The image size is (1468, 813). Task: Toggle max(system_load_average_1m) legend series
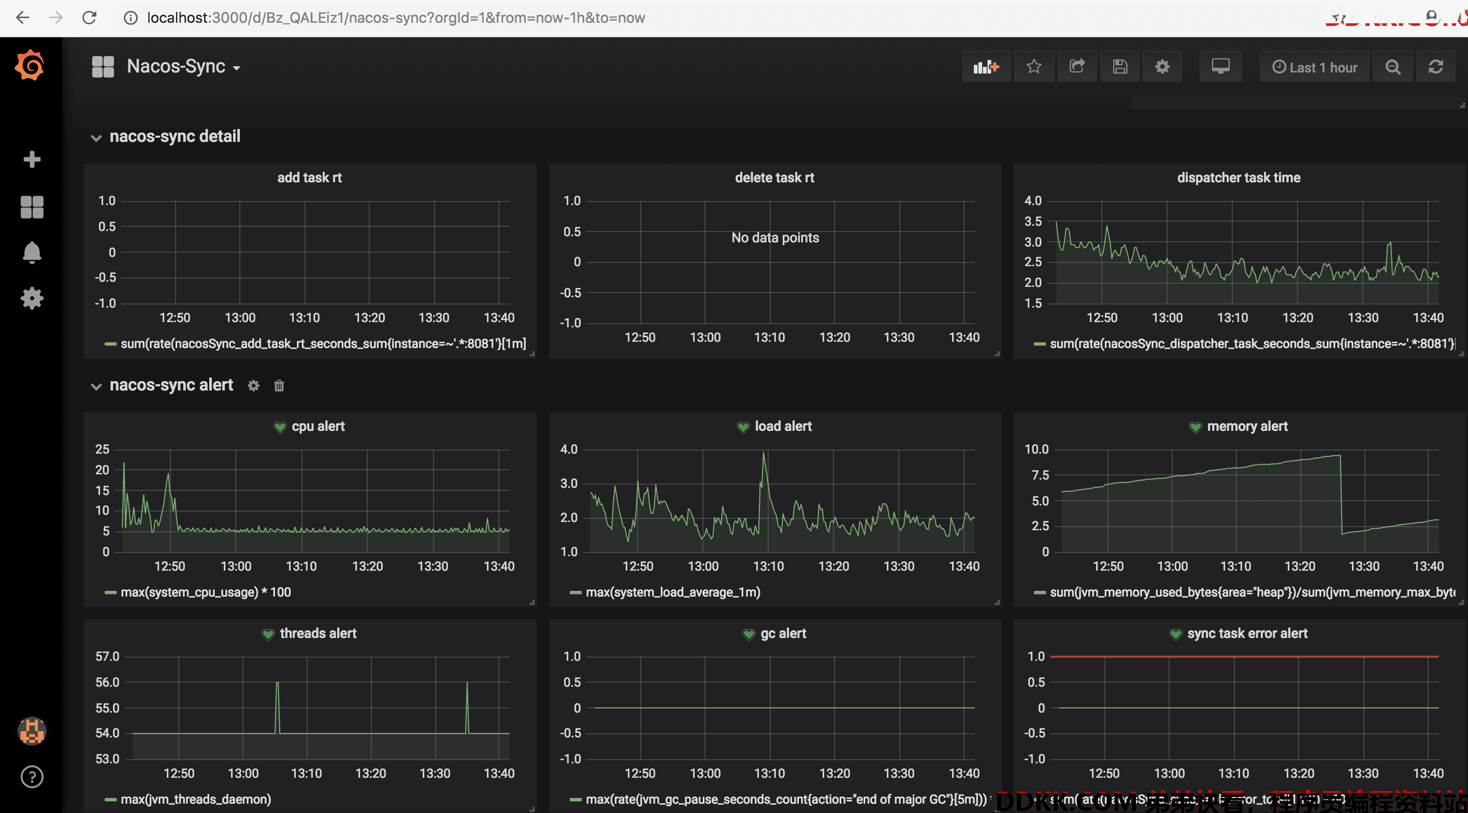pos(673,592)
